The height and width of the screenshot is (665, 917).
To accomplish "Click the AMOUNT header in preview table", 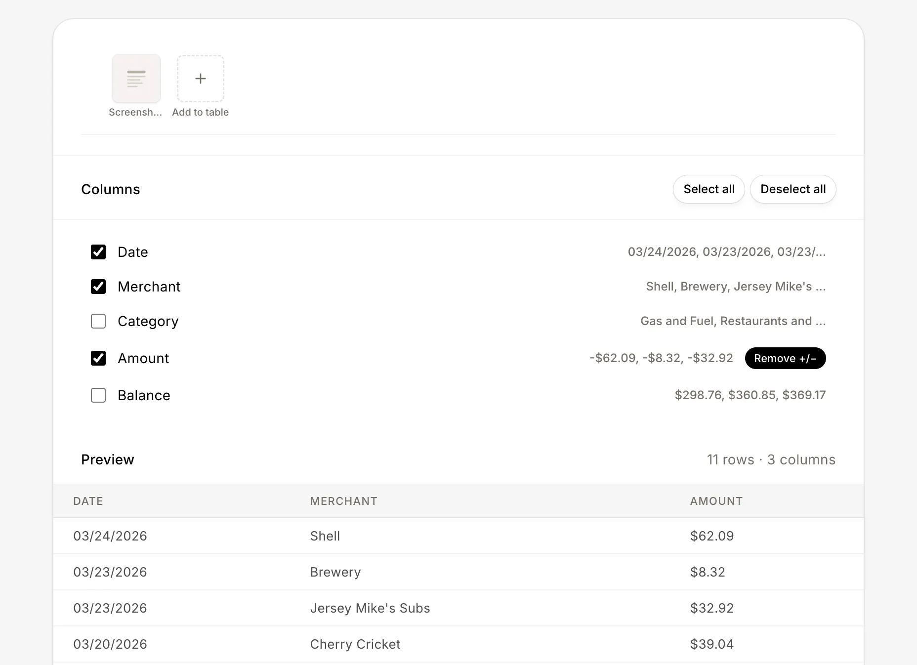I will coord(716,501).
